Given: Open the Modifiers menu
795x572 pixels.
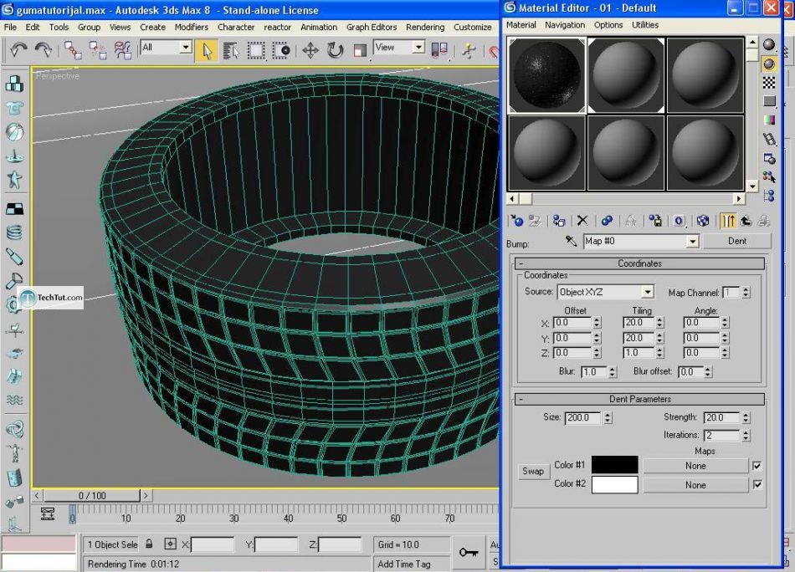Looking at the screenshot, I should (191, 27).
